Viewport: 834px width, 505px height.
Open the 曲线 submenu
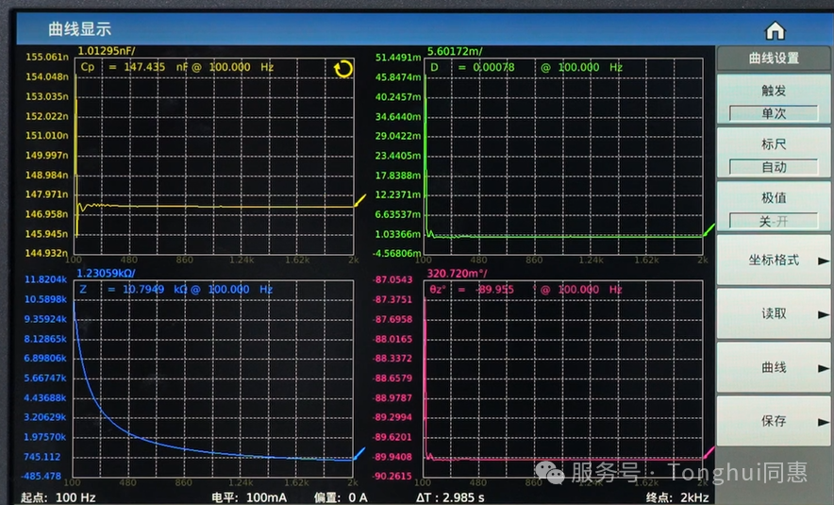coord(774,367)
